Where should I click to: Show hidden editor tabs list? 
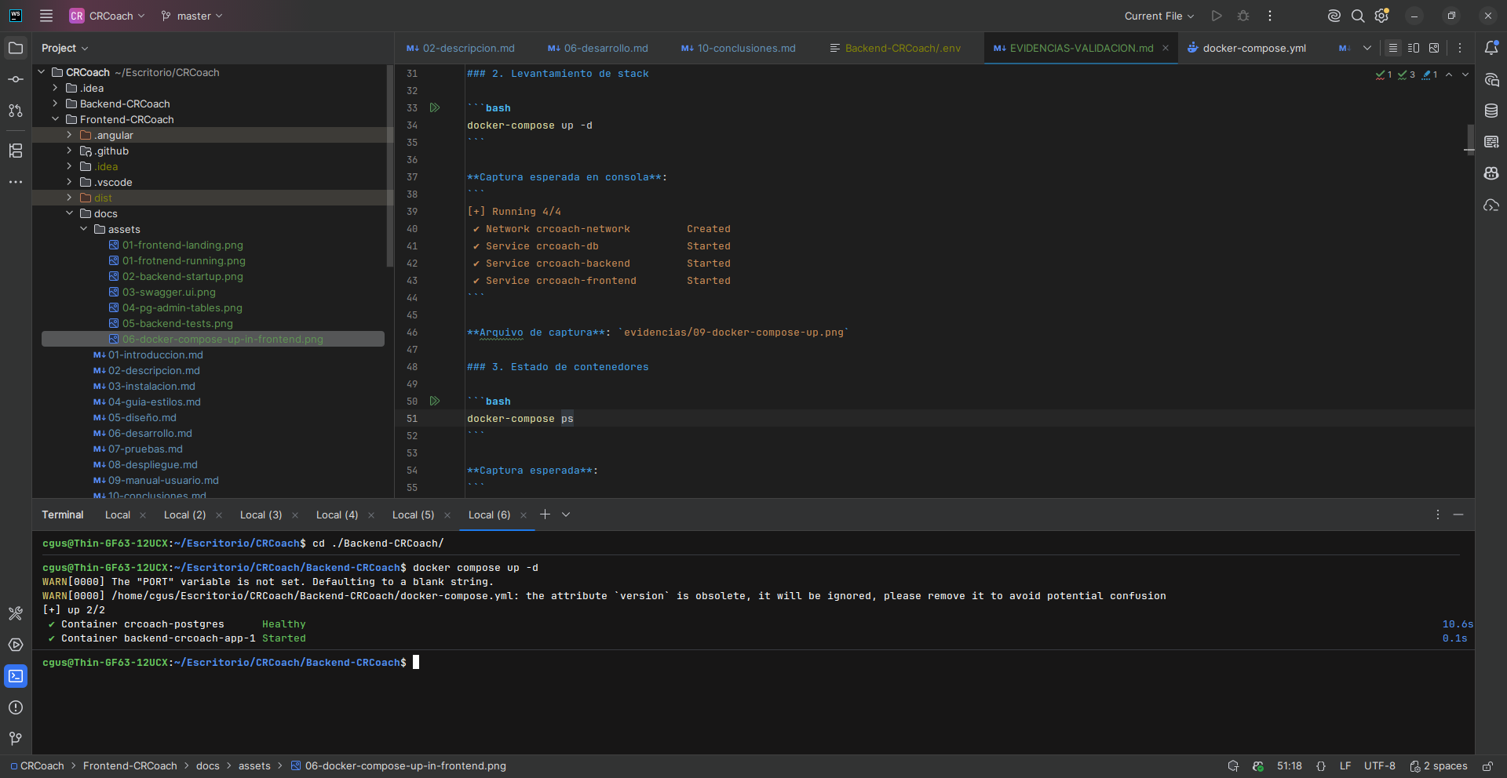pos(1367,48)
